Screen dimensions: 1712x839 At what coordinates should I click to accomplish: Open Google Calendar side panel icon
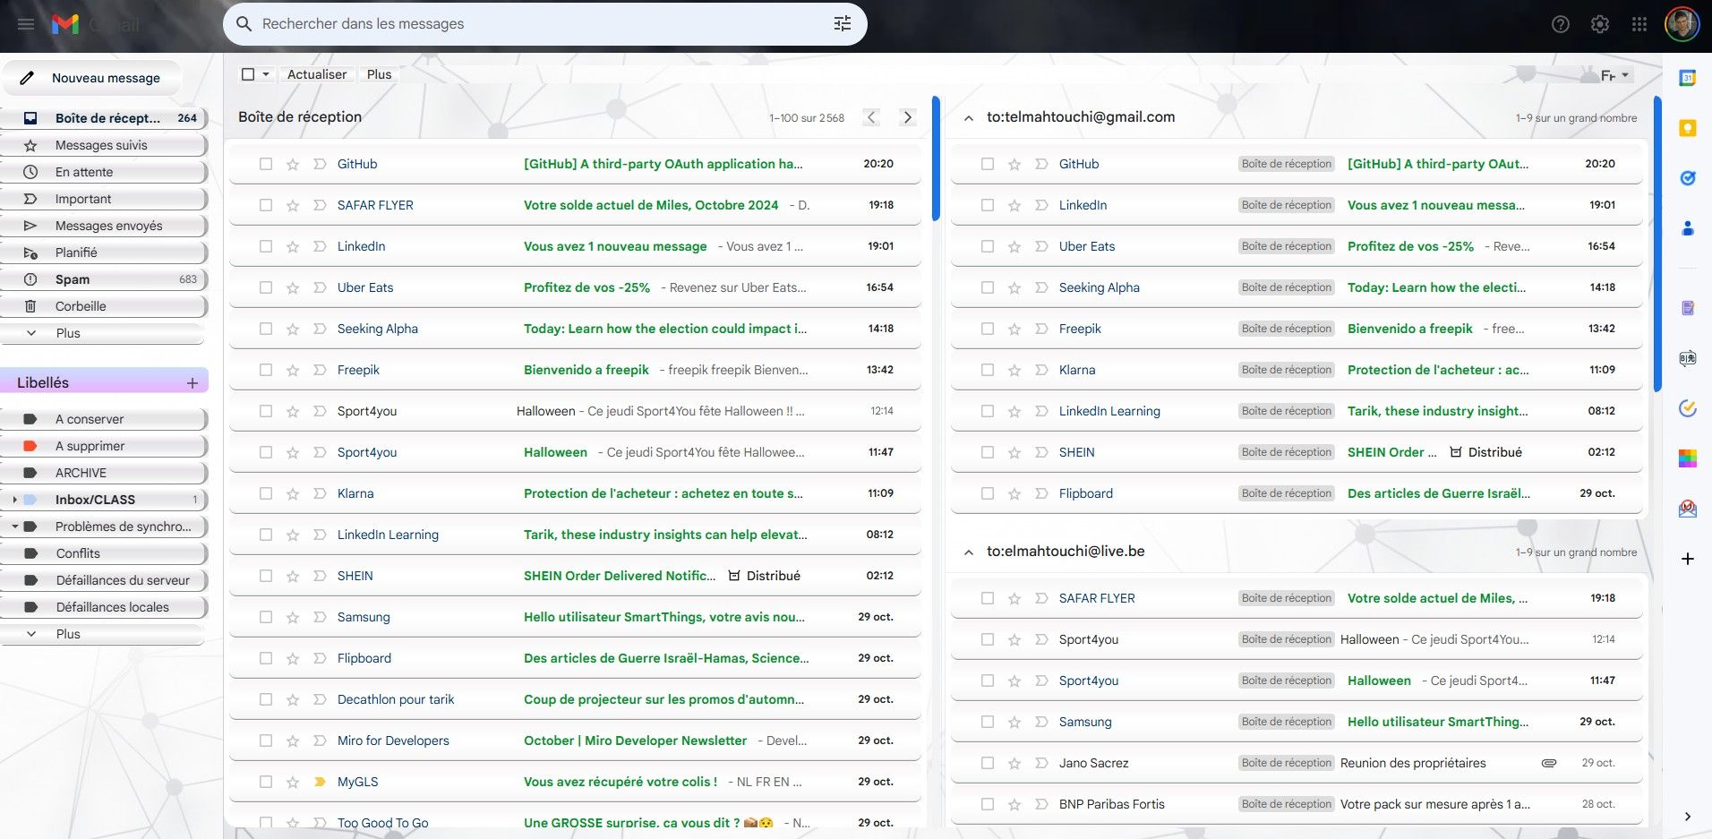click(x=1688, y=78)
